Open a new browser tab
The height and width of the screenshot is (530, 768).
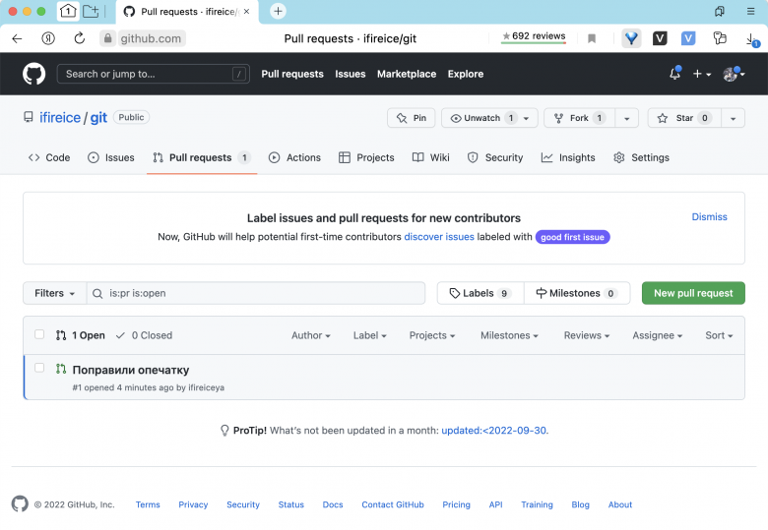pos(278,11)
